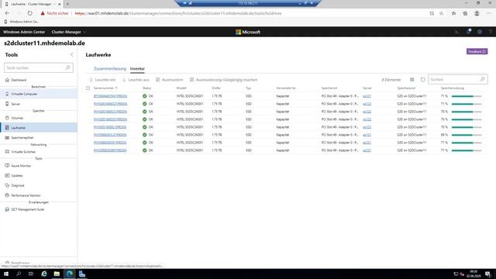
Task: Open the Action Center in system tray
Action: coord(487,274)
